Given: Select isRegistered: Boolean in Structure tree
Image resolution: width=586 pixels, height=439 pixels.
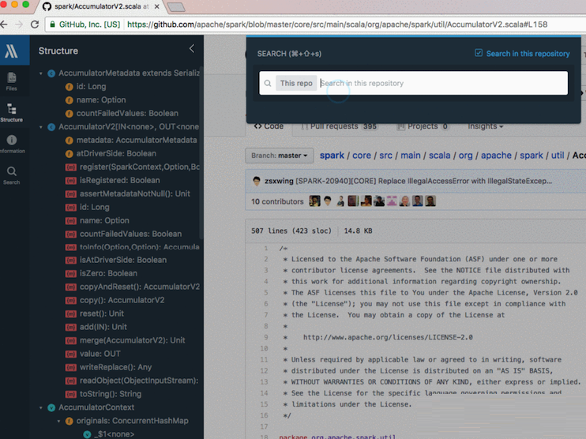Looking at the screenshot, I should pos(119,181).
